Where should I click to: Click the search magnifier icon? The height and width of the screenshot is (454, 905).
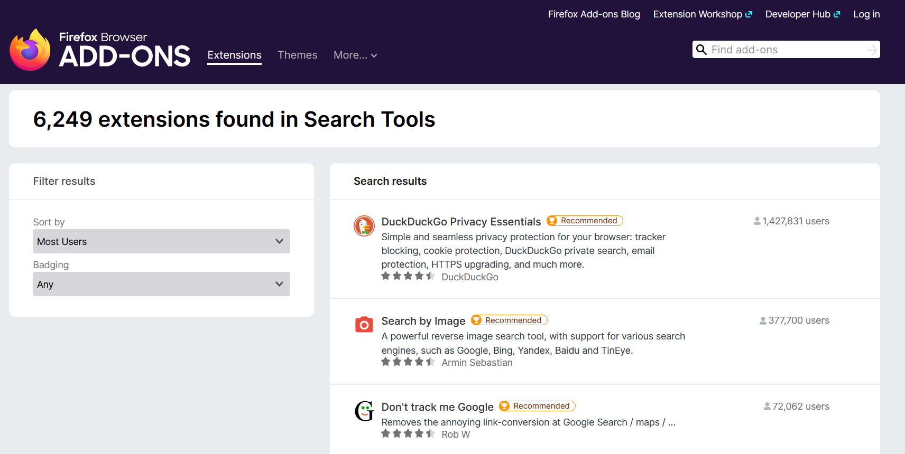[701, 50]
